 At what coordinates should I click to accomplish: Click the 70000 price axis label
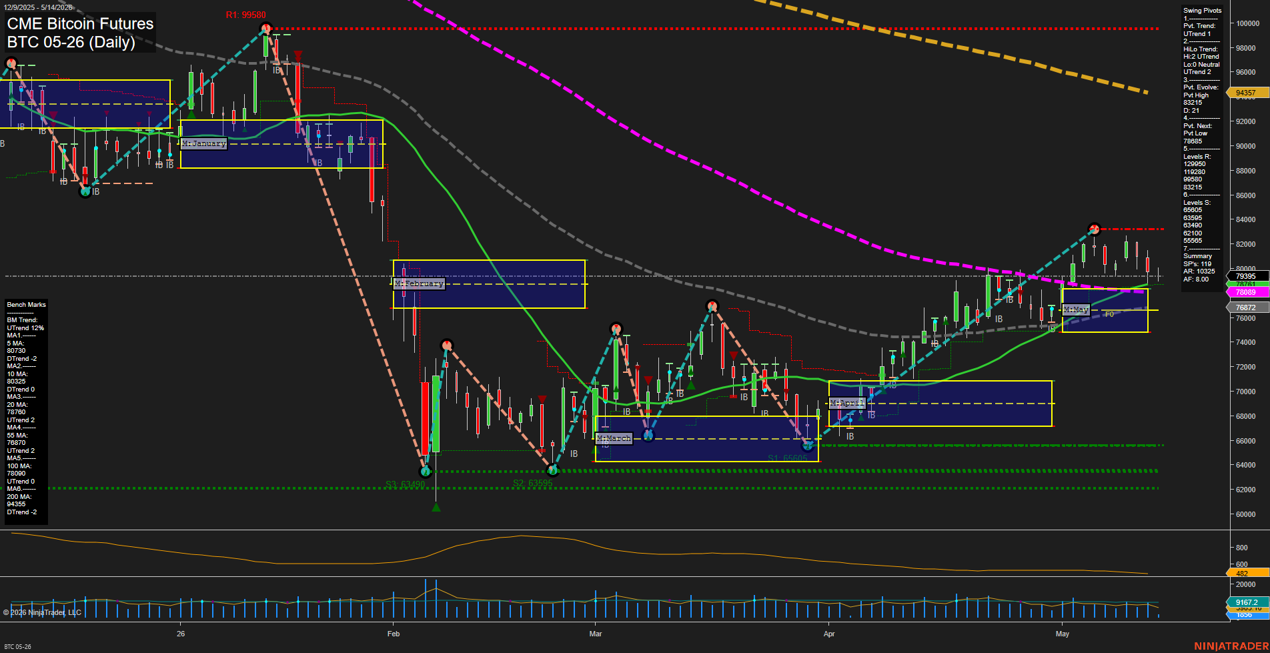tap(1246, 392)
